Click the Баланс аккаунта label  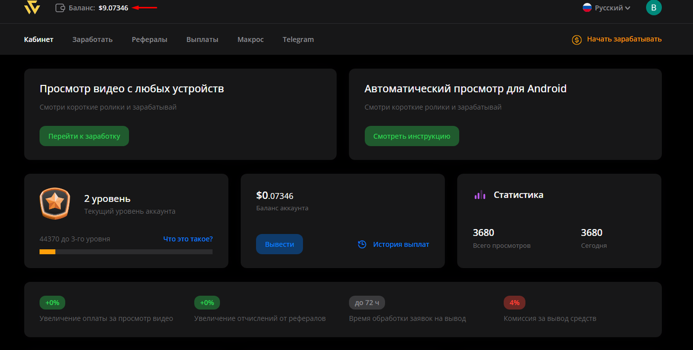pyautogui.click(x=282, y=208)
